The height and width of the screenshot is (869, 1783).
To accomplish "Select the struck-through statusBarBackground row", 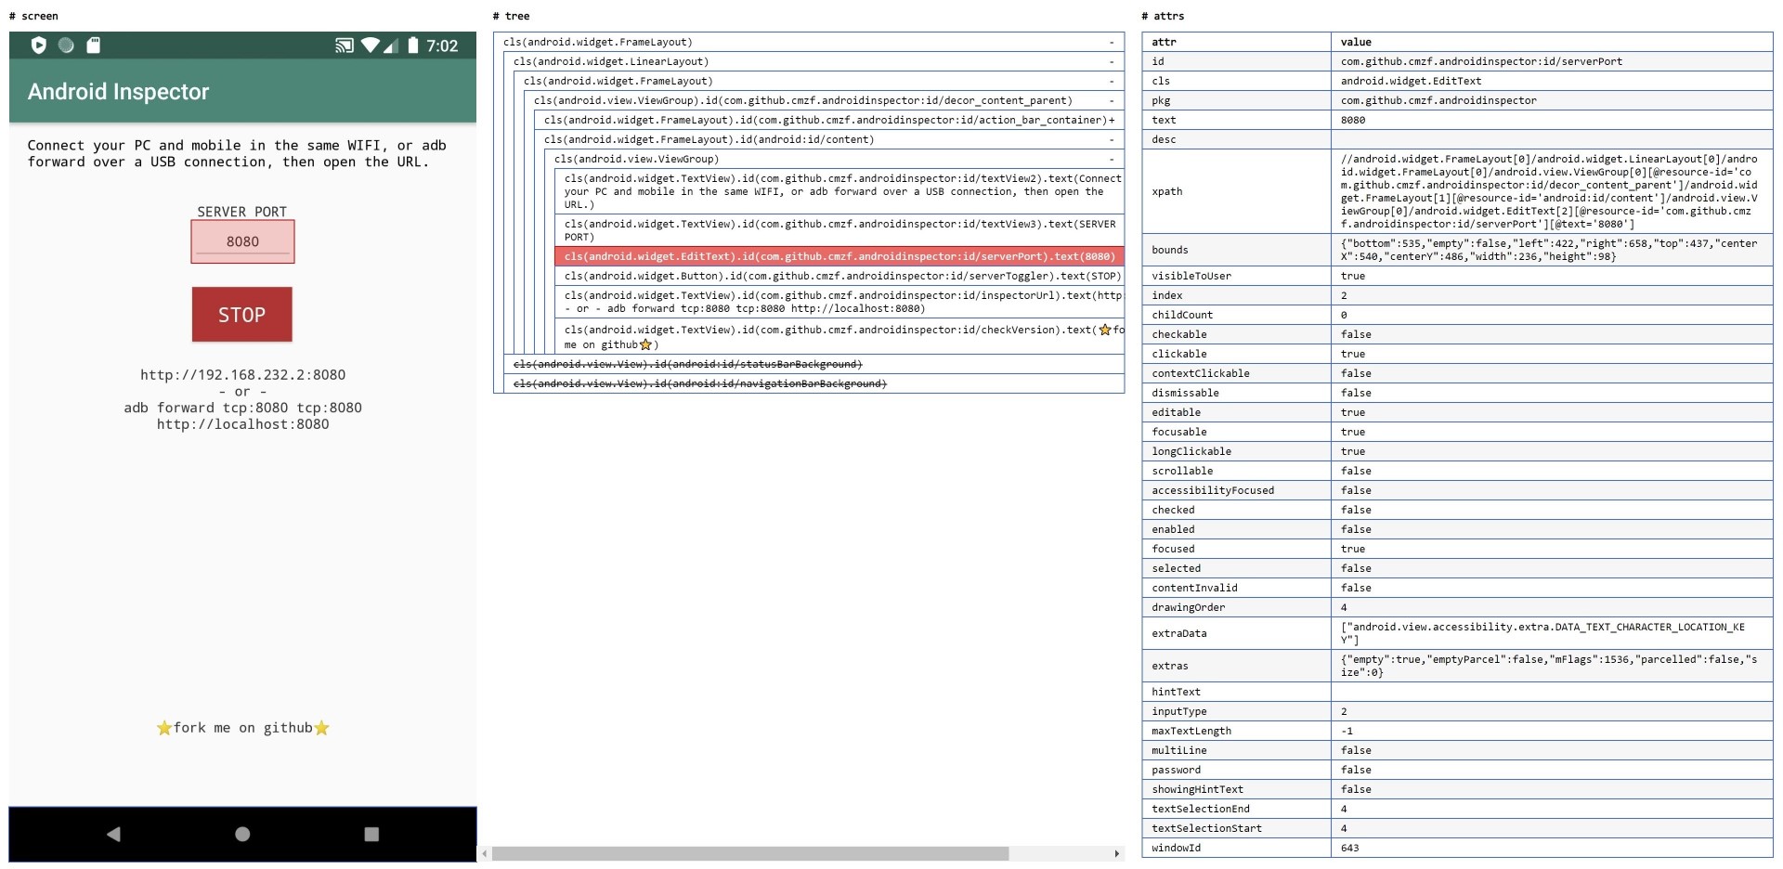I will [x=813, y=364].
